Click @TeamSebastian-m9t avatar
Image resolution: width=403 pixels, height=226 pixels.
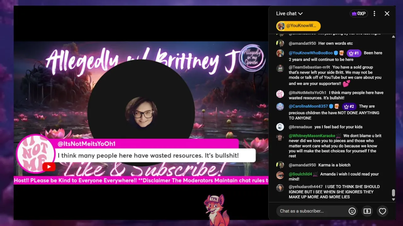click(x=280, y=68)
